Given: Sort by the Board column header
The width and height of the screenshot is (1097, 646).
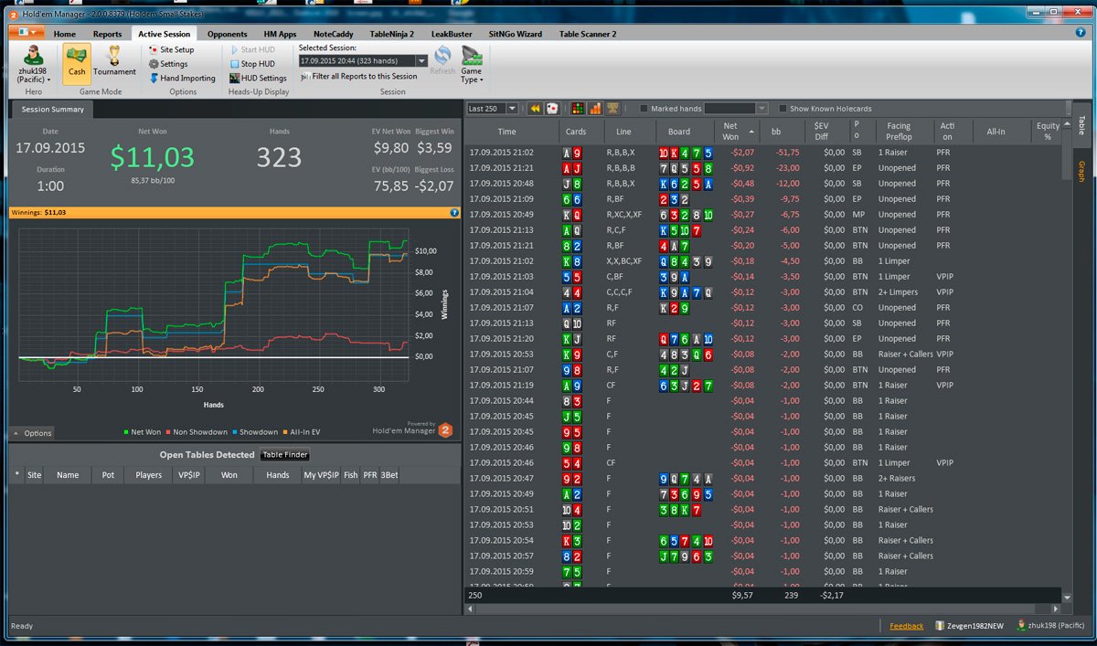Looking at the screenshot, I should coord(679,132).
